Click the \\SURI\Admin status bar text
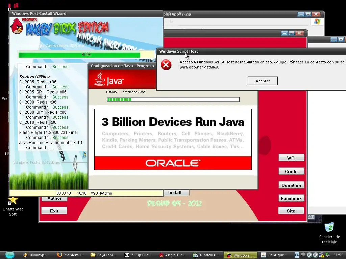The height and width of the screenshot is (259, 346). click(101, 193)
